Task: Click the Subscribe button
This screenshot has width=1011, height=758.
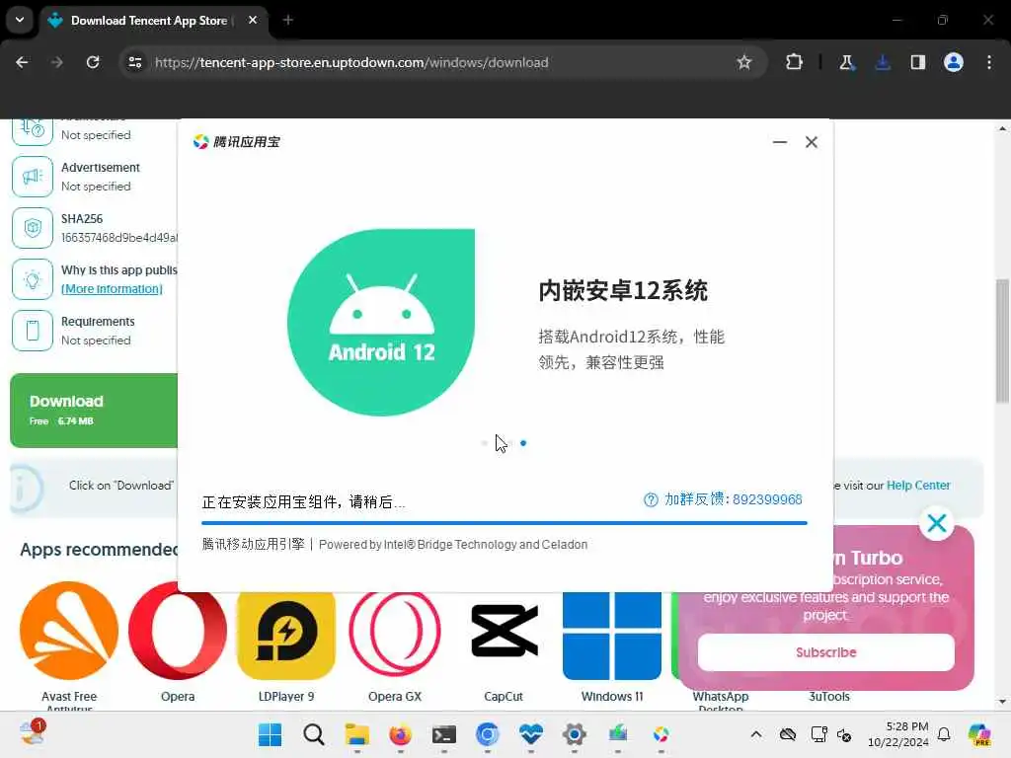Action: coord(826,652)
